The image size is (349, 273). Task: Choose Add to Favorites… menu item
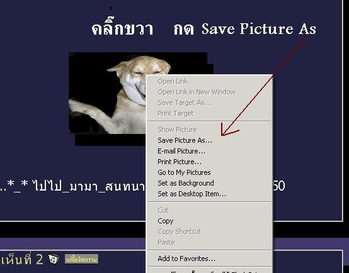click(x=209, y=259)
